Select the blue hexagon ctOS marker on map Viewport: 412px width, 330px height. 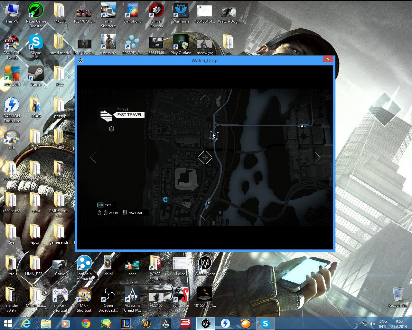(x=165, y=199)
